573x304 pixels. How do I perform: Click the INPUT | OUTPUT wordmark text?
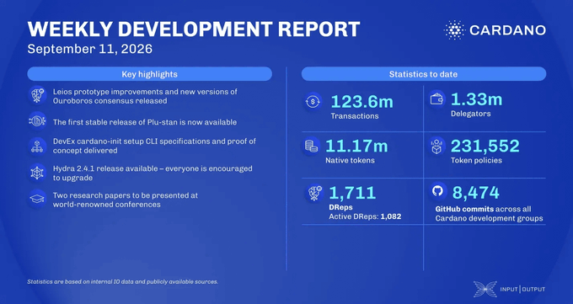522,289
